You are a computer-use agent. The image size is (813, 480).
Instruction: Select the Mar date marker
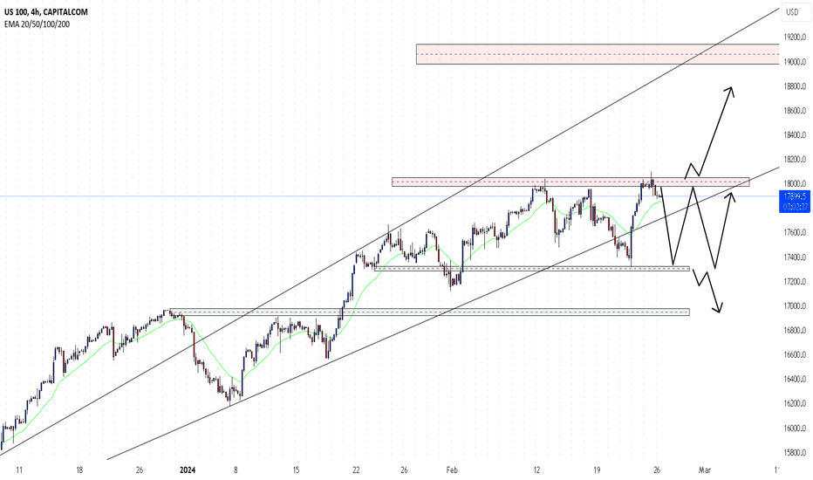(704, 470)
